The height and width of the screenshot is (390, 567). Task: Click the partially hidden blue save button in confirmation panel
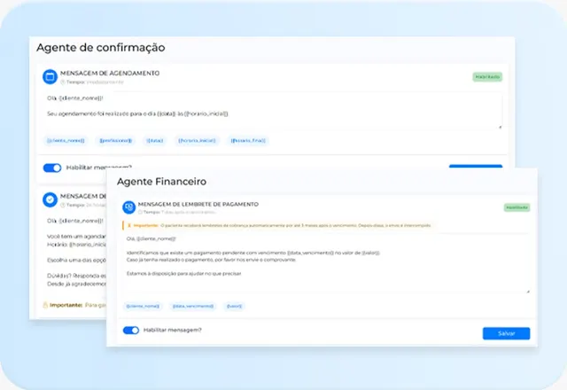click(x=476, y=167)
